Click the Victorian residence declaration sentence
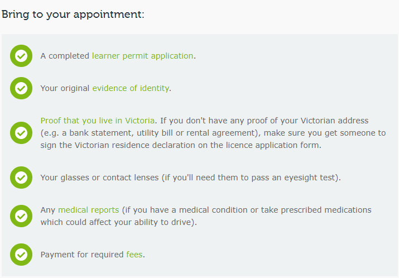This screenshot has width=399, height=278. (181, 145)
